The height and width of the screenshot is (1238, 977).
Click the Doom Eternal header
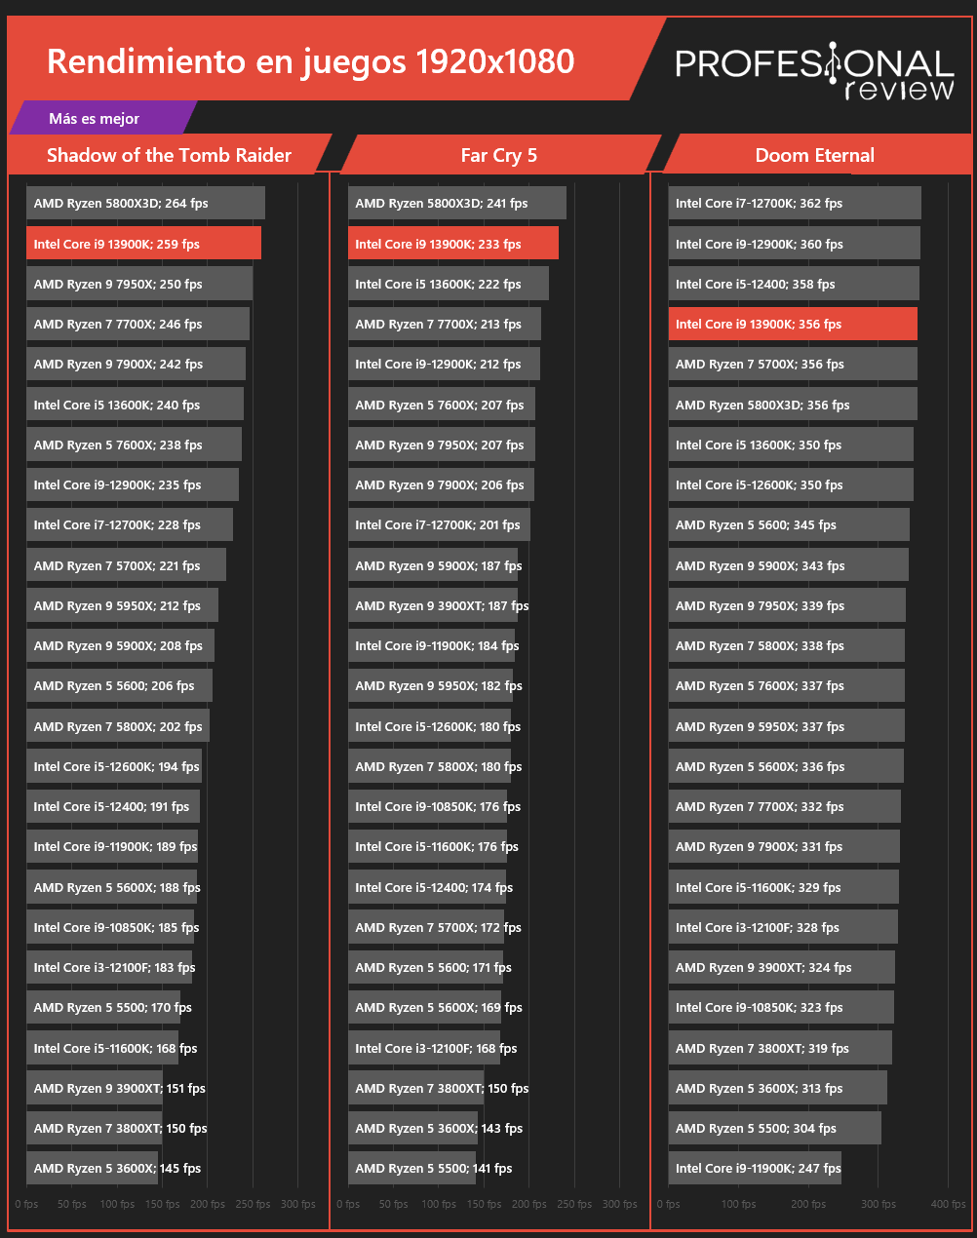[815, 155]
